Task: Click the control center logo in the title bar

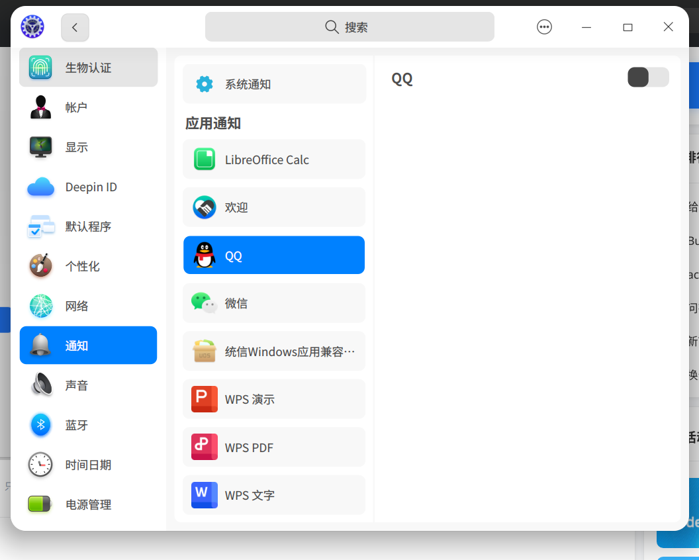Action: tap(32, 26)
